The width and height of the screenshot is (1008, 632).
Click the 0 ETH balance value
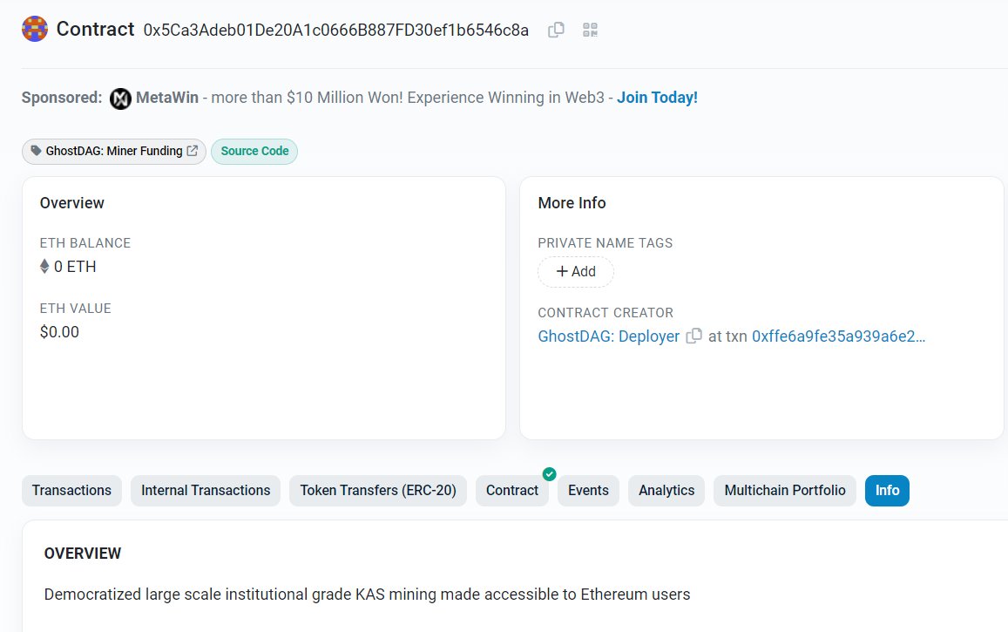click(x=75, y=267)
